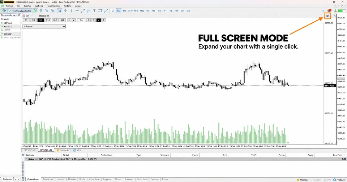Switch chart to S15 seconds timeframe

click(x=55, y=20)
